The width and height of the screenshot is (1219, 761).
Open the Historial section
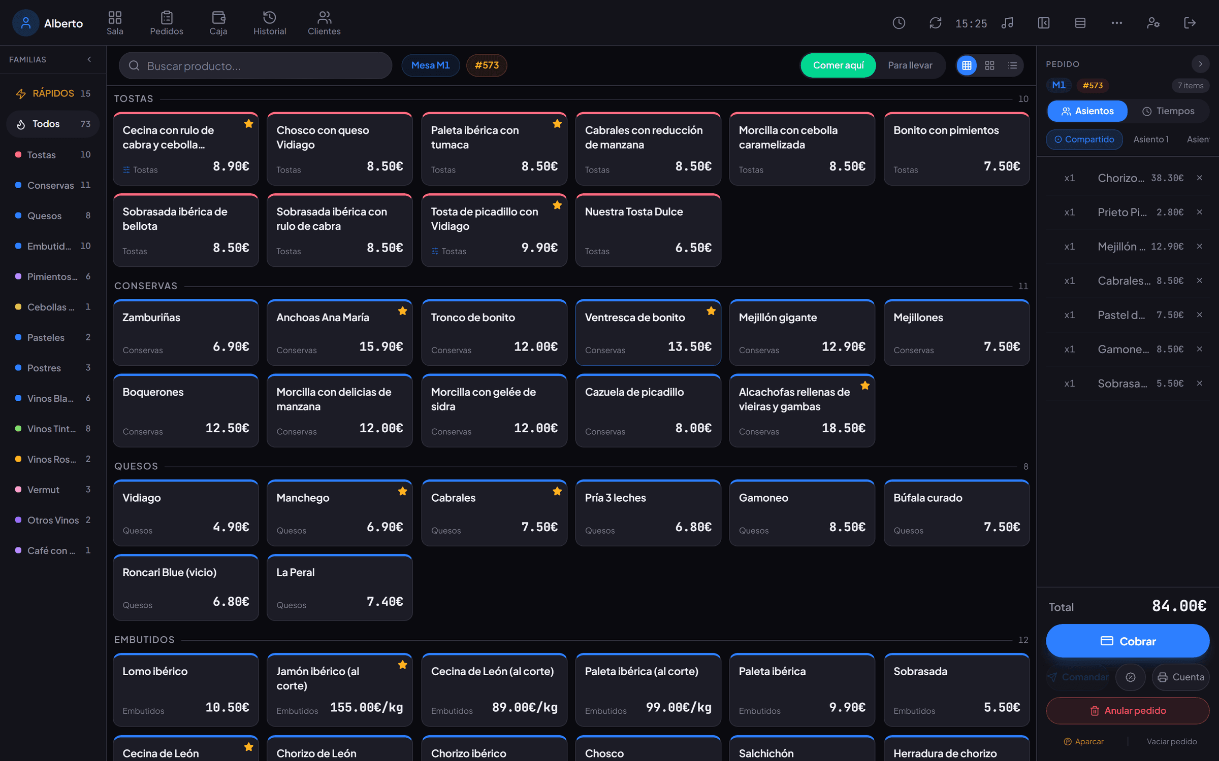click(x=270, y=23)
